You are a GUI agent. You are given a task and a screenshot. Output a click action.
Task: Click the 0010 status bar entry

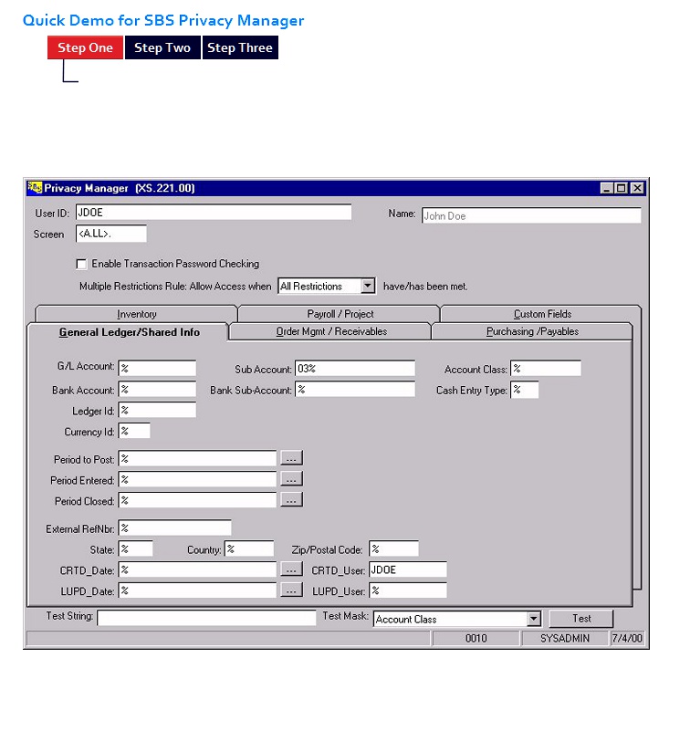tap(476, 638)
